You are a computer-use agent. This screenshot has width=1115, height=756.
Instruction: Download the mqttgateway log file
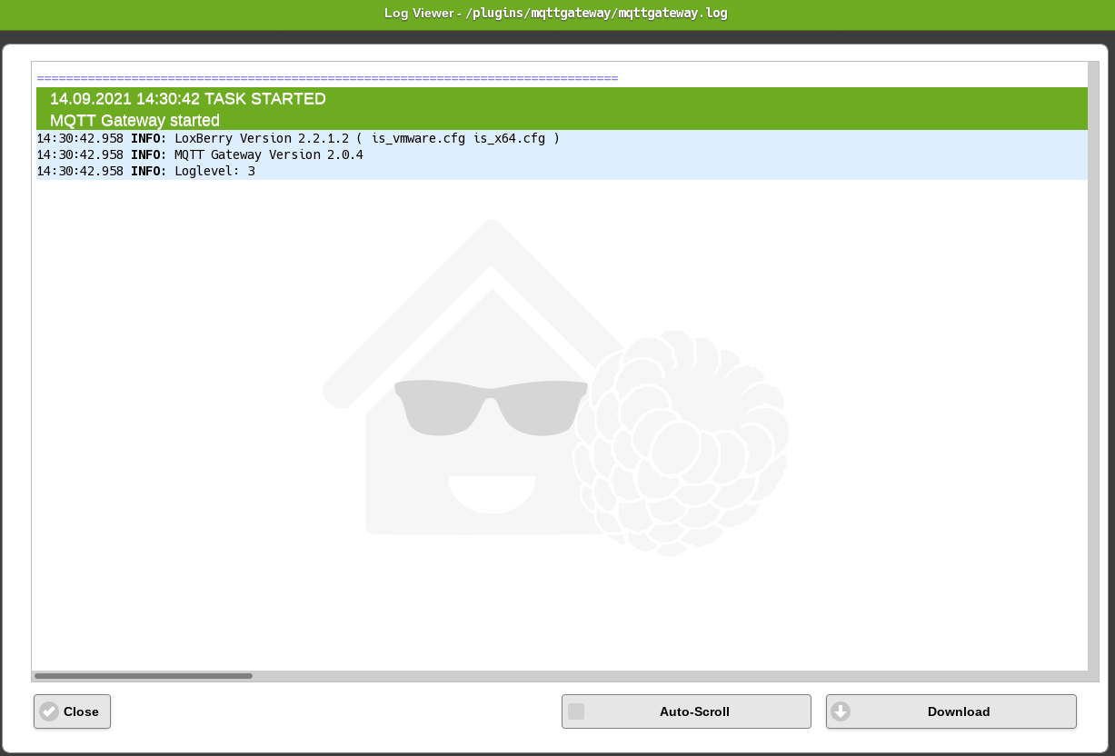click(951, 711)
